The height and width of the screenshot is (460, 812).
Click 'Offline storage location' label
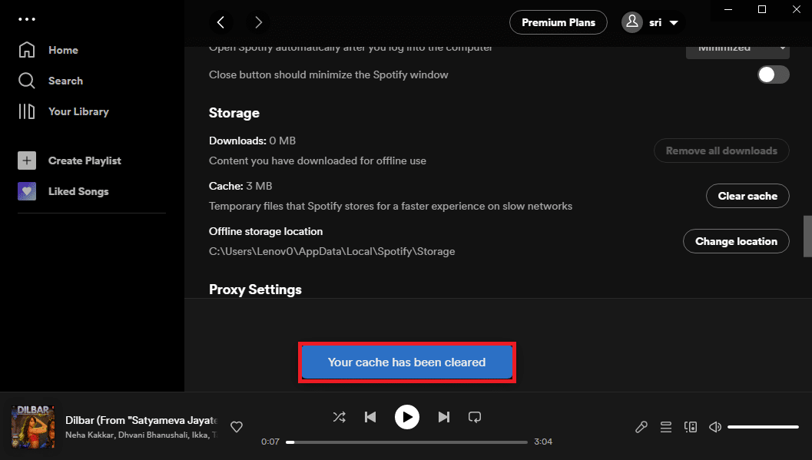point(266,231)
